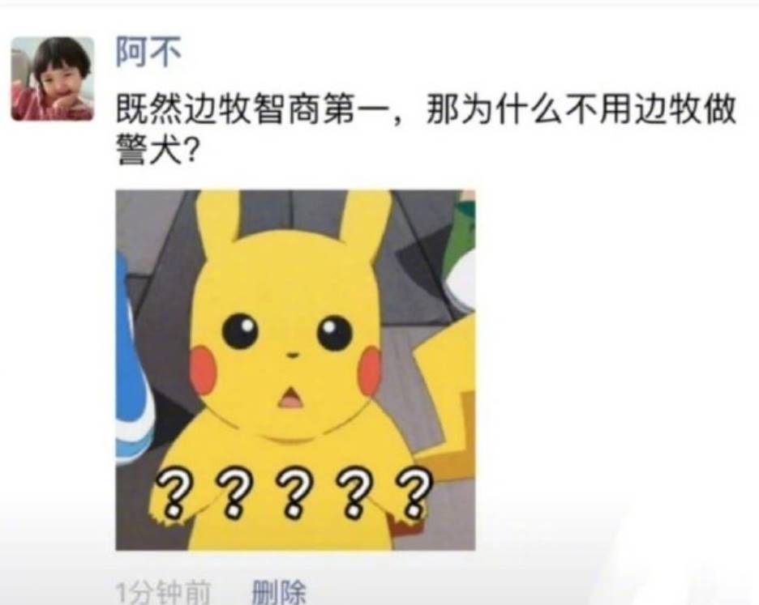Click Pikachu's right eye in the image

(334, 333)
